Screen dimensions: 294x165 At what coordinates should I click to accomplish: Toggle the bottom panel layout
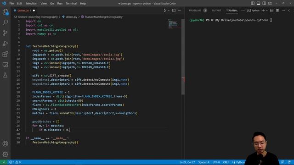[258, 3]
